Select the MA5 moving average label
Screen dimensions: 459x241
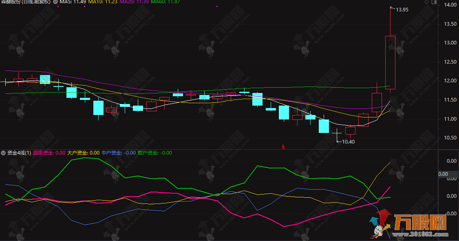(73, 2)
